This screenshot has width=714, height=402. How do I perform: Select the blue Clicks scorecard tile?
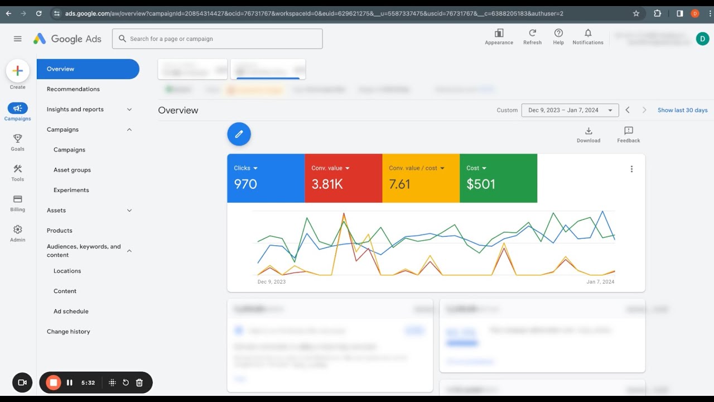266,178
